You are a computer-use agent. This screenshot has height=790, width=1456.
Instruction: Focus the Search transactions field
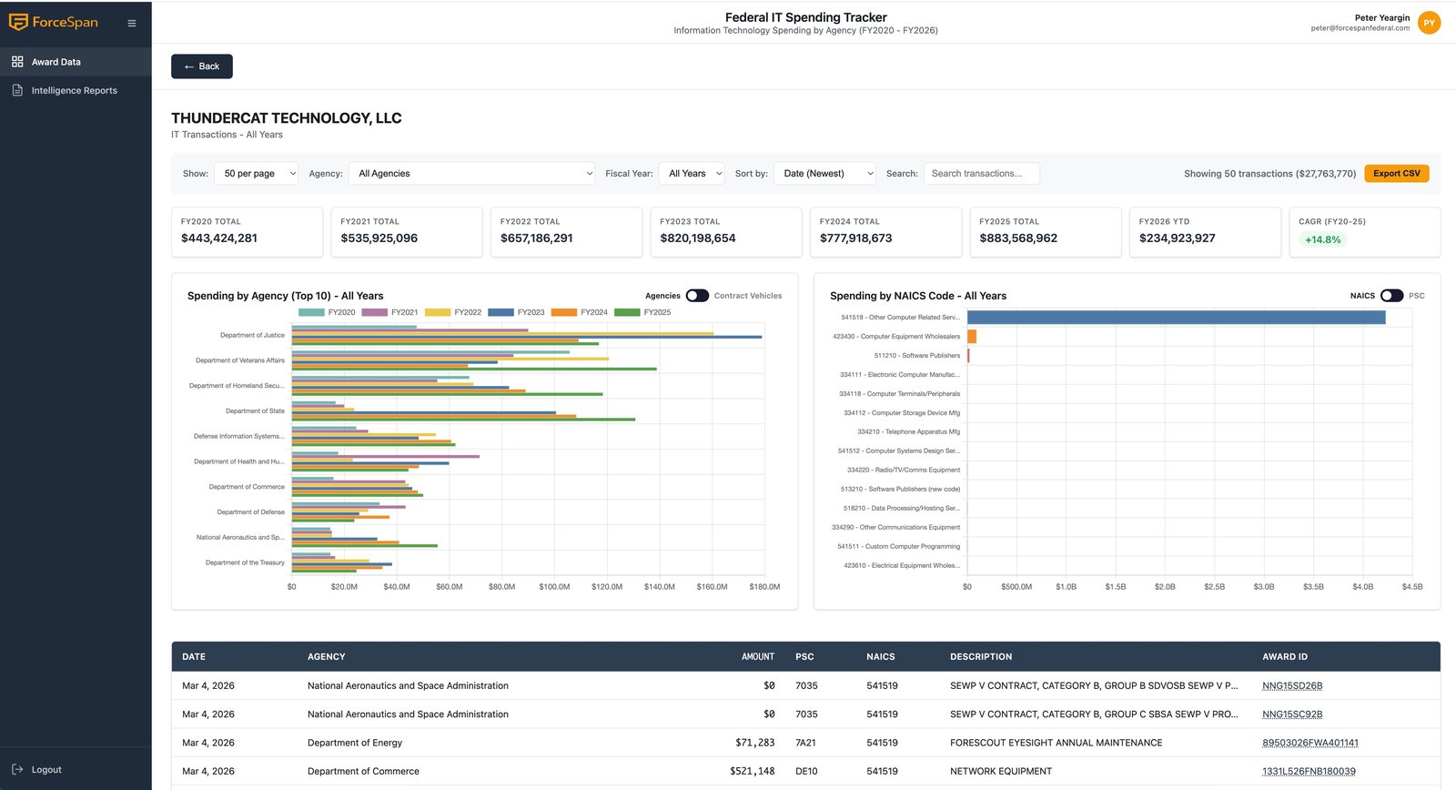click(x=981, y=173)
